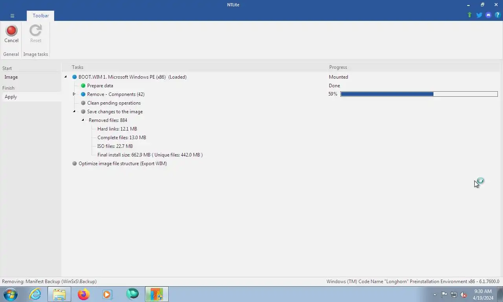This screenshot has height=302, width=503.
Task: Select BOOT.WIM 1. Microsoft Windows PE row
Action: coord(132,77)
